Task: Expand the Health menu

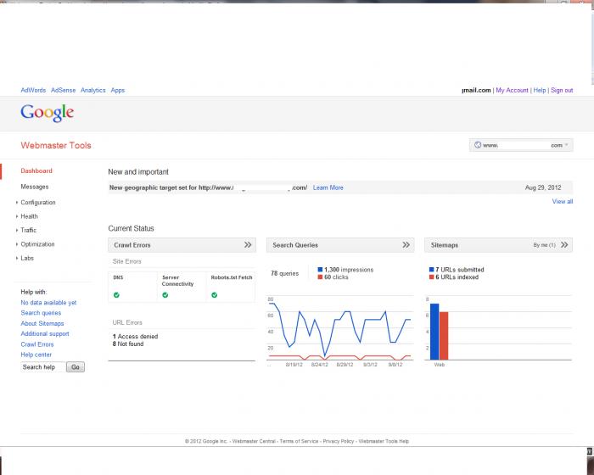Action: [x=29, y=216]
